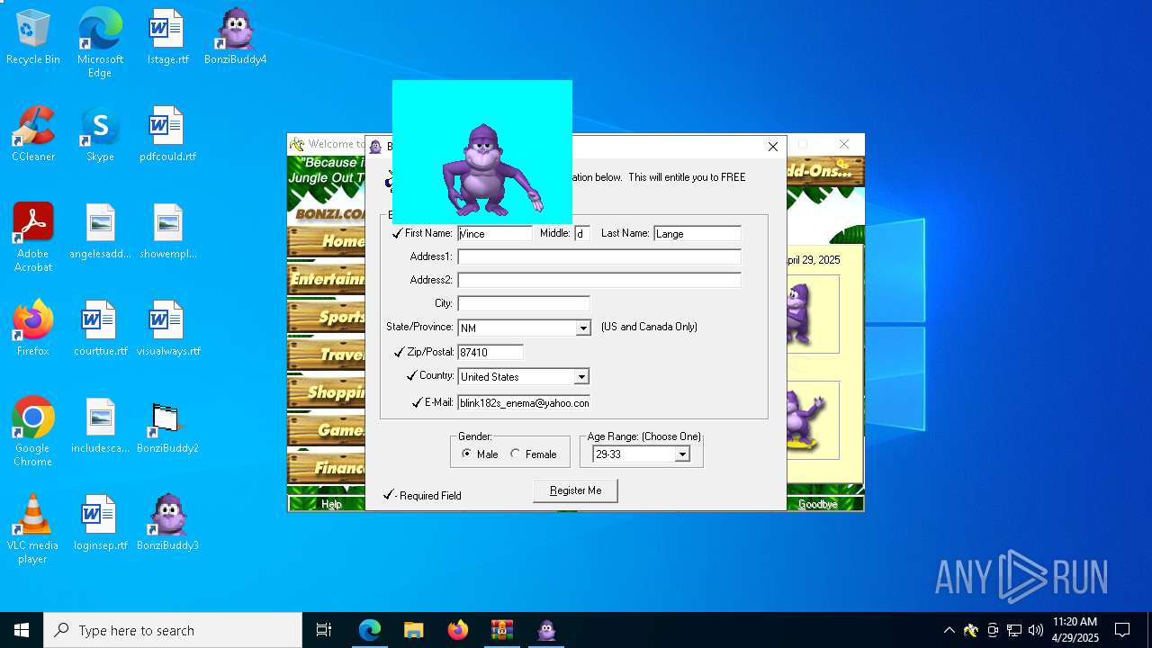Open the Google Chrome desktop shortcut

(x=33, y=432)
